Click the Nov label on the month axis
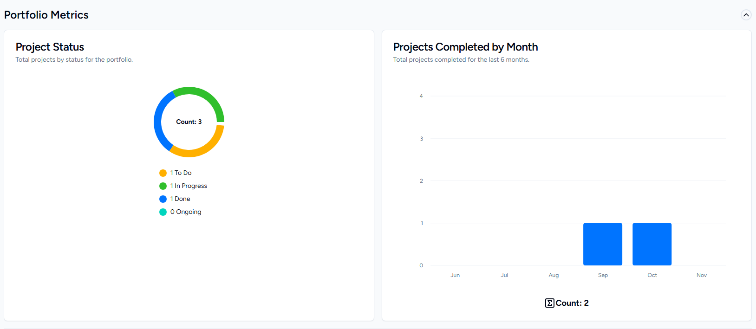 tap(702, 275)
